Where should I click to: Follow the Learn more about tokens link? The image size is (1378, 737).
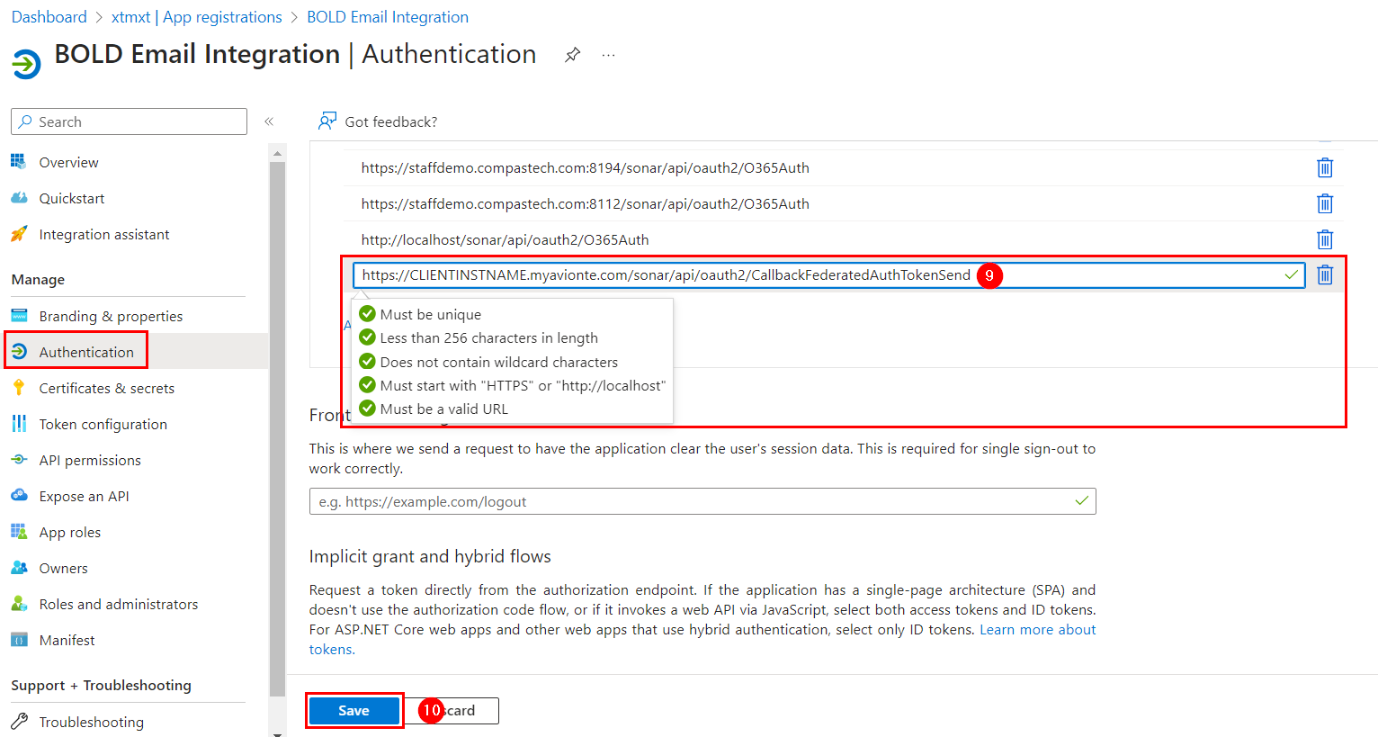click(x=1038, y=630)
